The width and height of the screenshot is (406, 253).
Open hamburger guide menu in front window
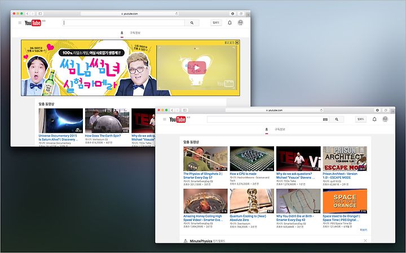coord(165,119)
